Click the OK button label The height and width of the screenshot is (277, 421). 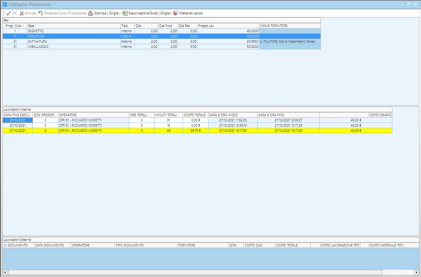click(14, 13)
